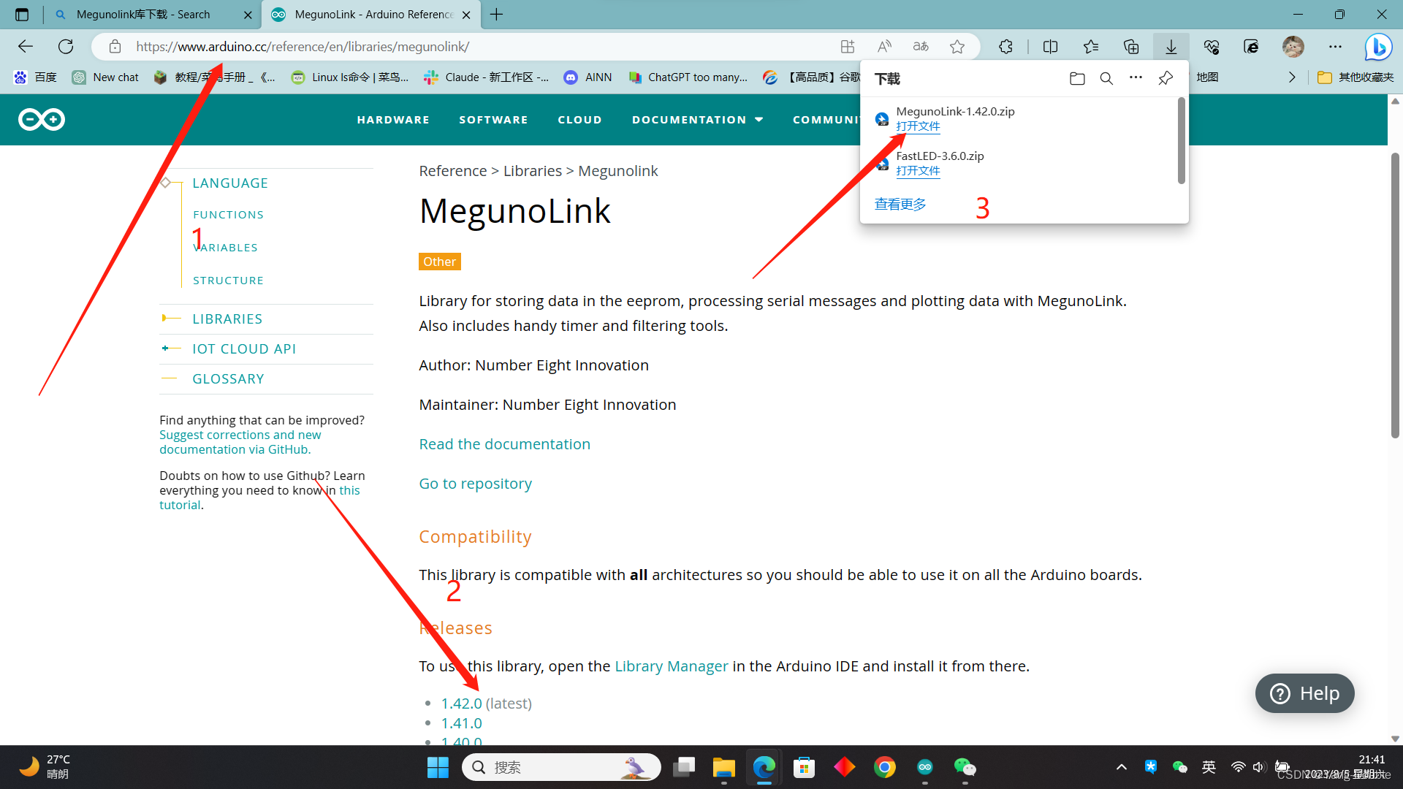The height and width of the screenshot is (789, 1403).
Task: Expand the Libraries sidebar section
Action: [227, 319]
